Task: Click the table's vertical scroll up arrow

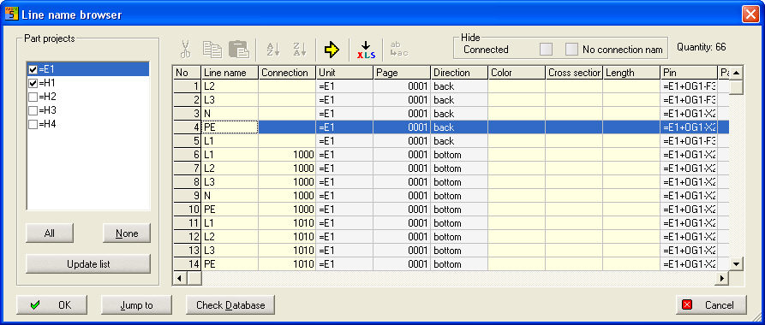Action: [736, 73]
